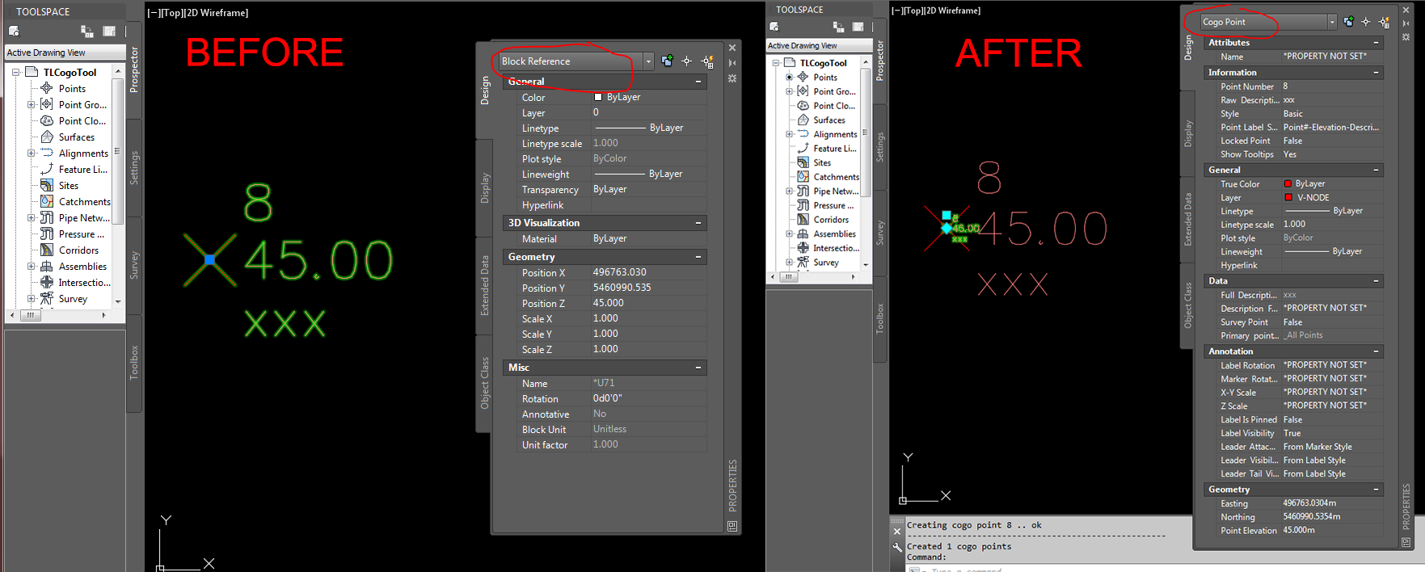Click the left-most icon in BEFORE toolspace toolbar

click(x=14, y=31)
